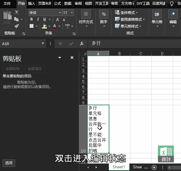Open the Number (数字) percent group
181x171 pixels.
(x=104, y=18)
